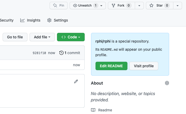
Task: Open the Star lists dropdown arrow
Action: (178, 6)
